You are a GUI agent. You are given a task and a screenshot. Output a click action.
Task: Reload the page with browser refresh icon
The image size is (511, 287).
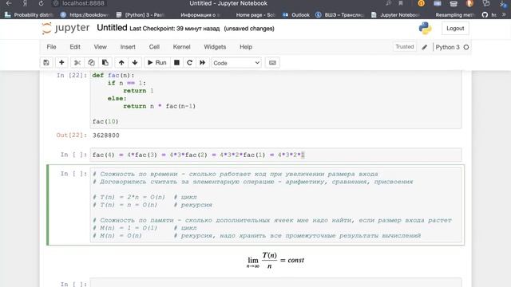[41, 3]
